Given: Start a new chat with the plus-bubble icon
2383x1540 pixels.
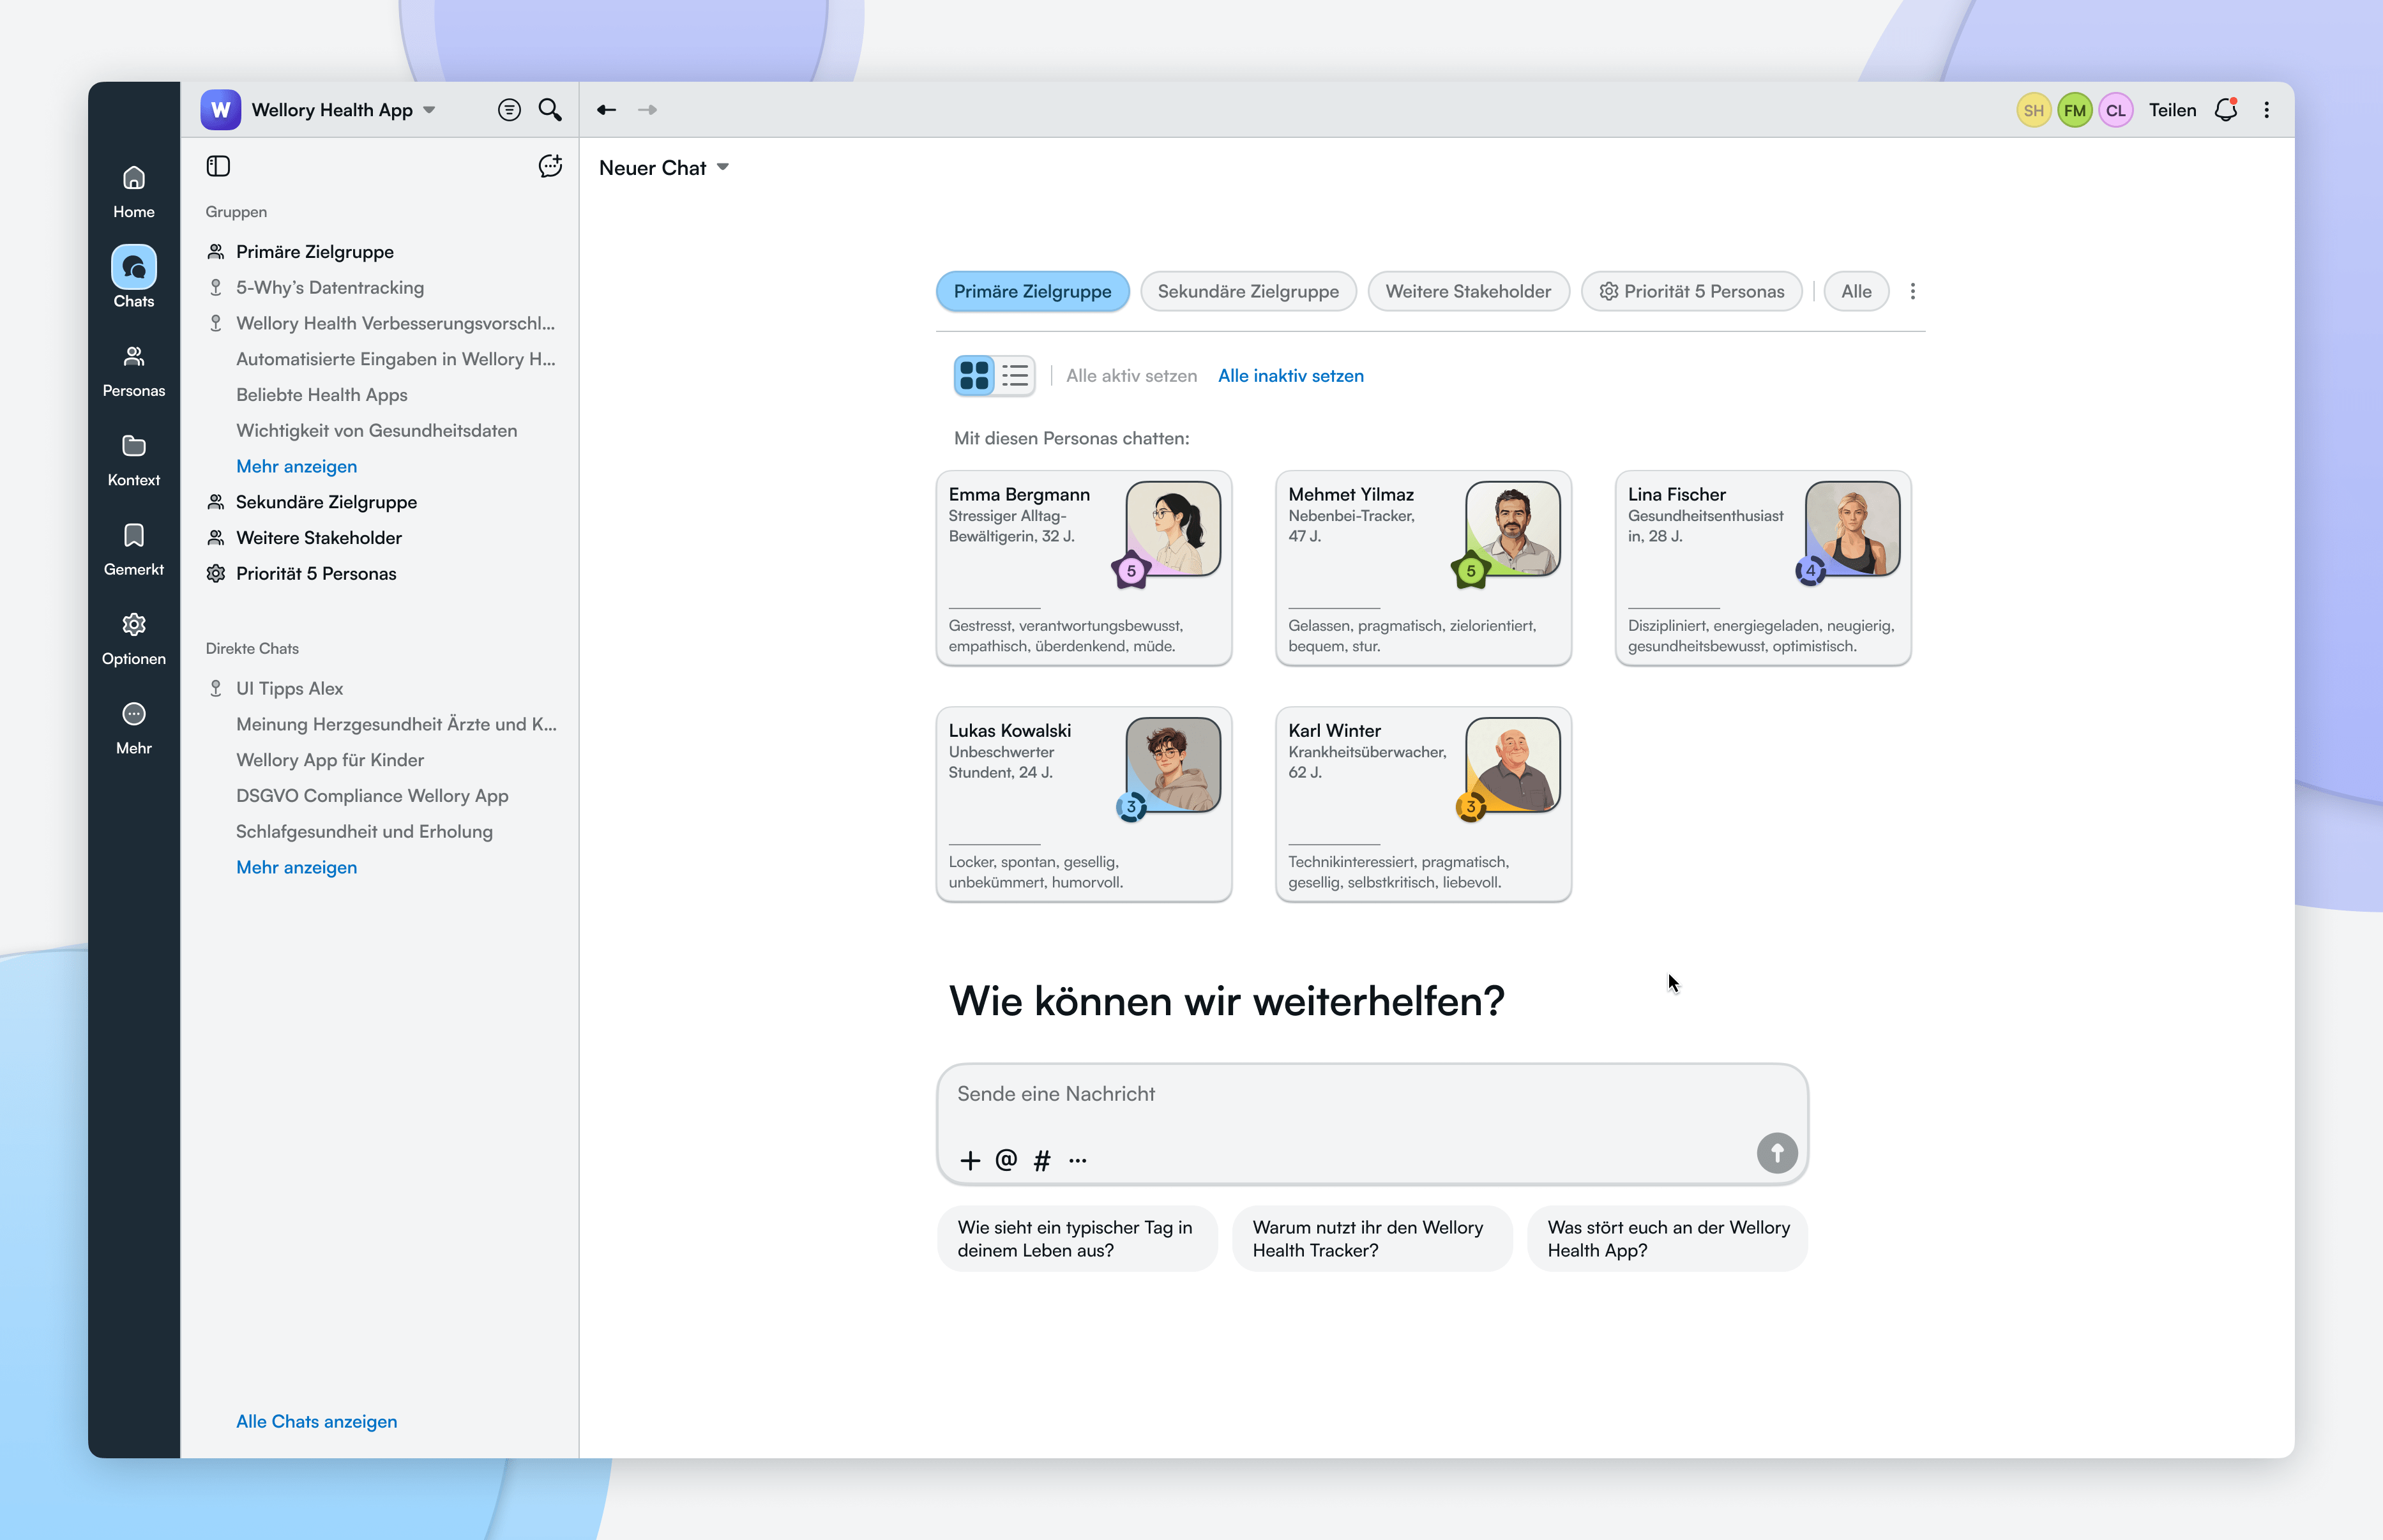Looking at the screenshot, I should click(x=550, y=166).
